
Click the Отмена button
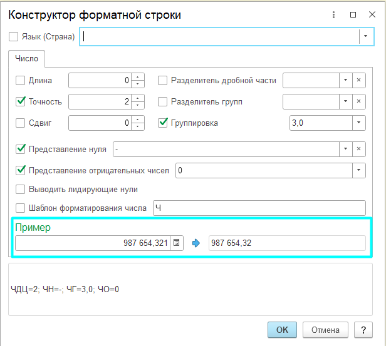[325, 330]
